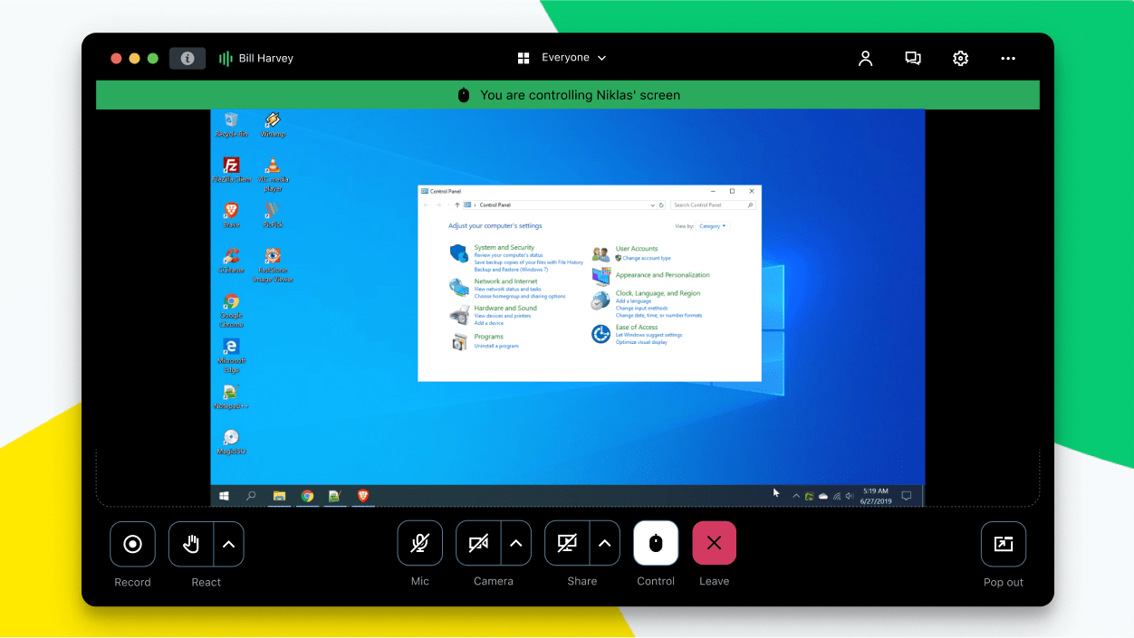Toggle the info panel
The image size is (1134, 638).
click(x=187, y=58)
